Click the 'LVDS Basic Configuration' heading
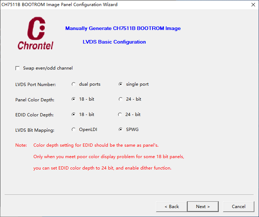The width and height of the screenshot is (259, 217). (x=114, y=42)
